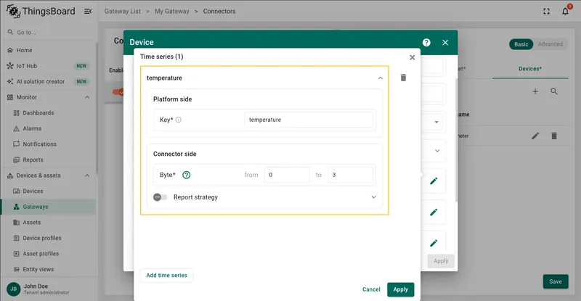
Task: Collapse the temperature time series panel
Action: click(x=380, y=78)
